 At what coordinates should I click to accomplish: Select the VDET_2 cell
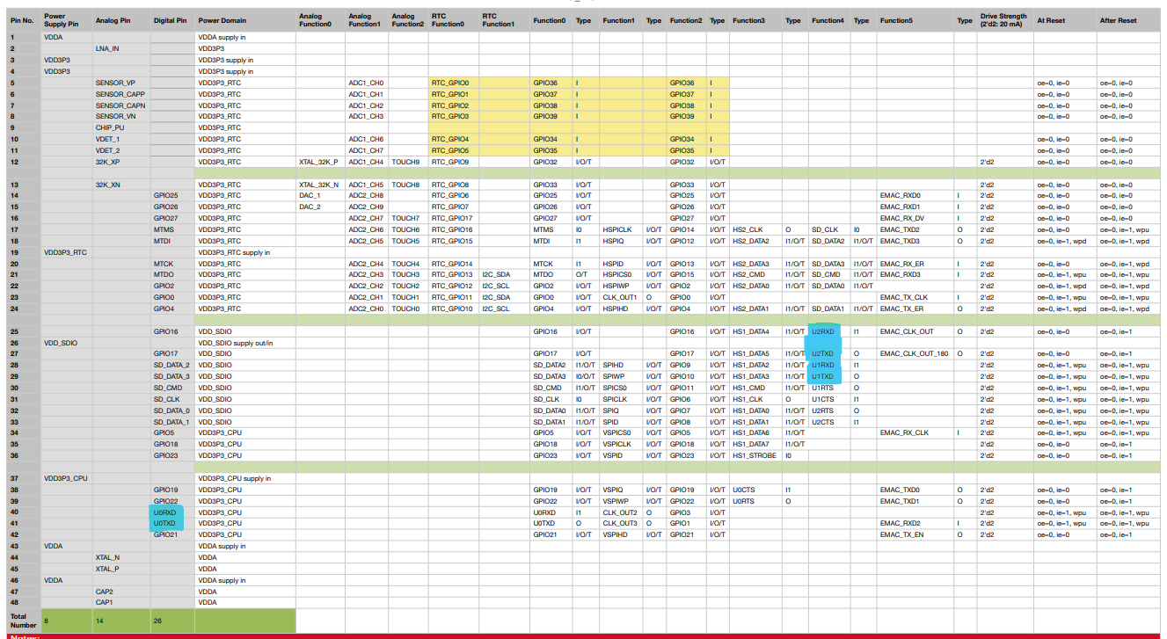[x=121, y=150]
